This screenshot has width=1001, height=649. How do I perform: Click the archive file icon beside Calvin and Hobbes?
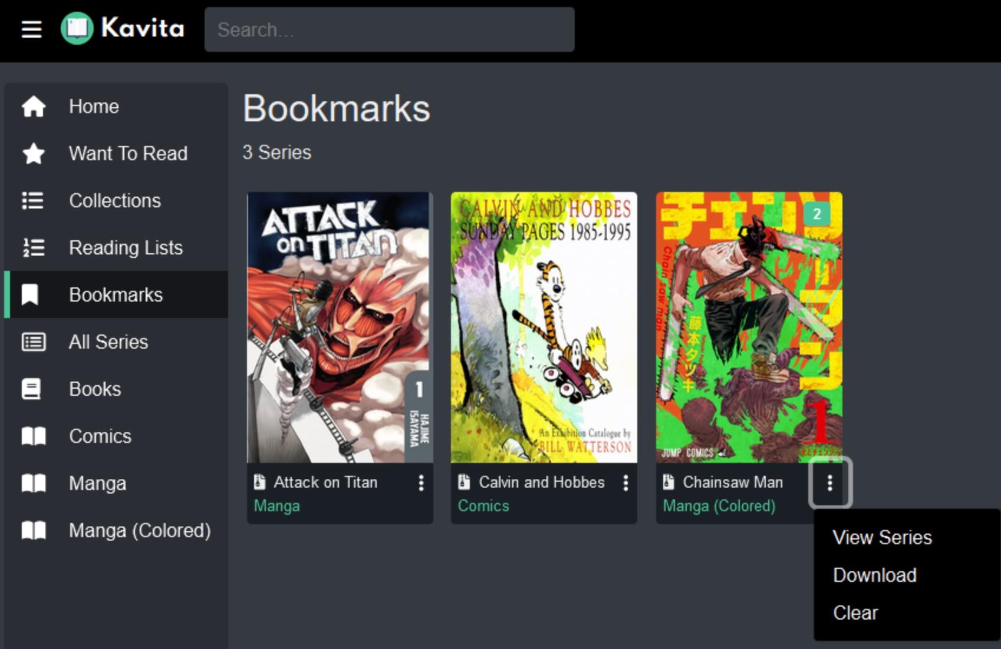[x=464, y=482]
